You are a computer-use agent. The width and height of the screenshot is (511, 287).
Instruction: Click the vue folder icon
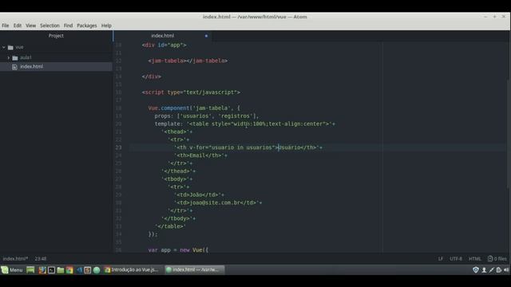[10, 48]
